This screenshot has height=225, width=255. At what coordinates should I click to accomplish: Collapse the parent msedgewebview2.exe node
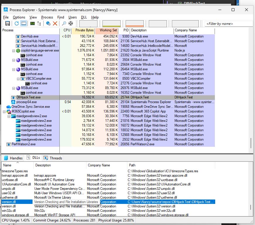9,117
